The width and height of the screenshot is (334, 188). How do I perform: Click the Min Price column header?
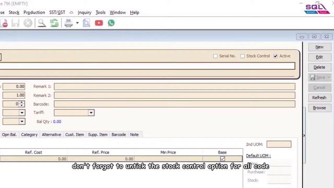click(168, 152)
